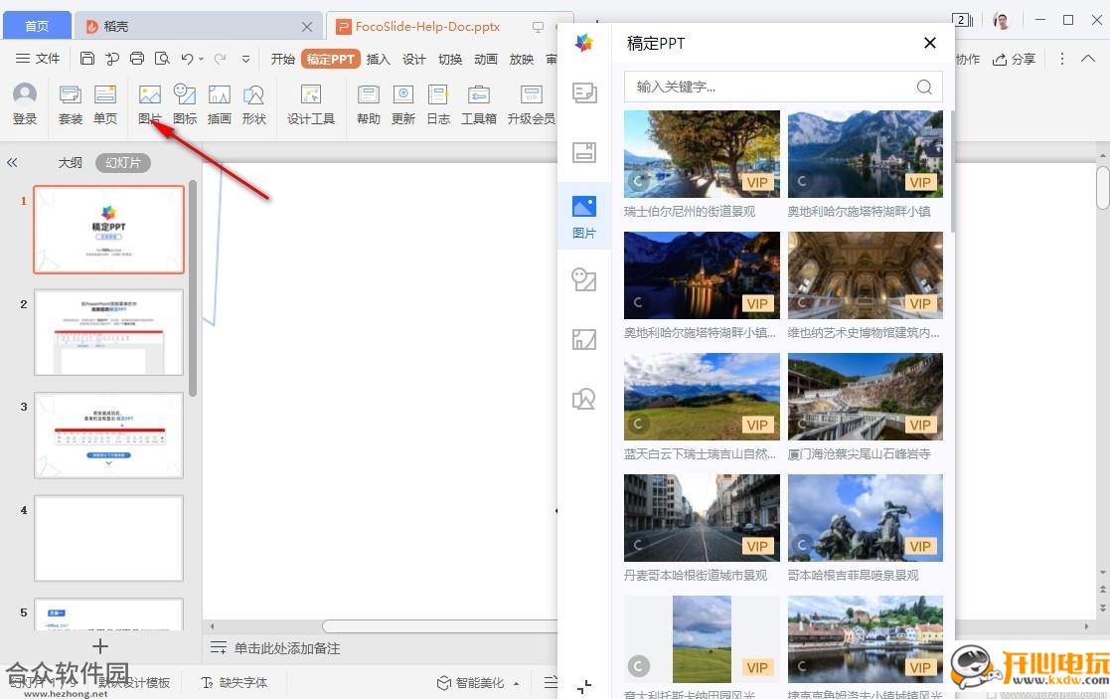The image size is (1110, 699).
Task: Open the 文件 file menu
Action: pos(38,59)
